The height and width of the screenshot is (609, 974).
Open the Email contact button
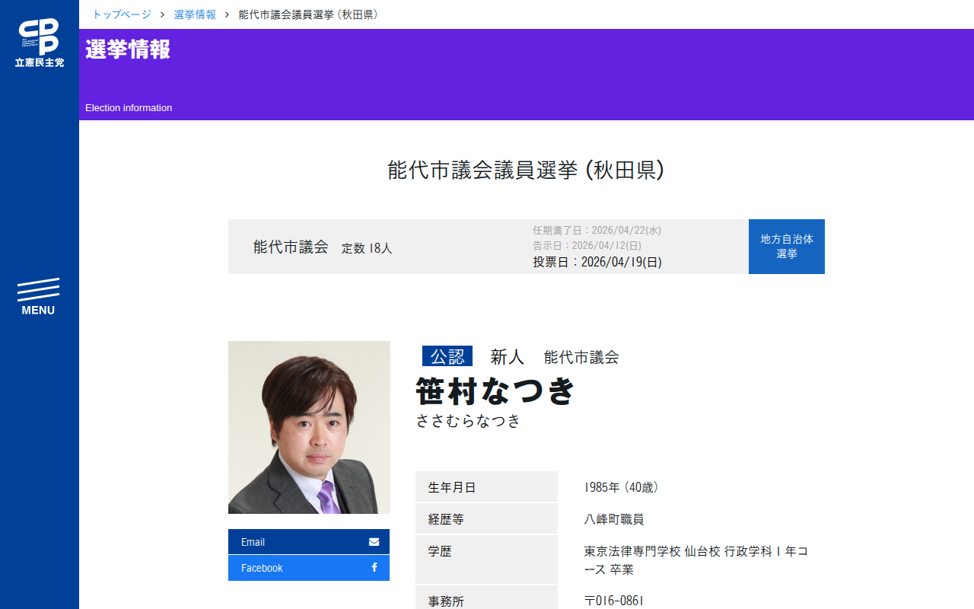(x=309, y=542)
